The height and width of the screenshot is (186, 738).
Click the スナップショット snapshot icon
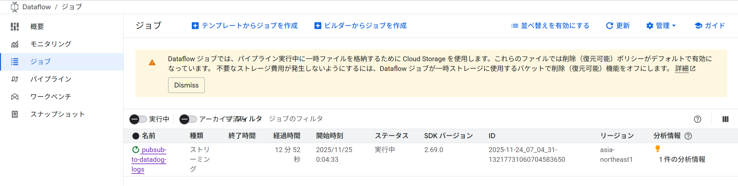pyautogui.click(x=15, y=114)
